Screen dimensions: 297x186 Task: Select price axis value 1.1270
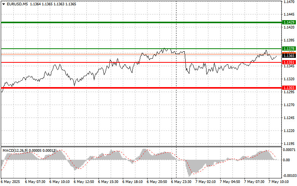(289, 105)
